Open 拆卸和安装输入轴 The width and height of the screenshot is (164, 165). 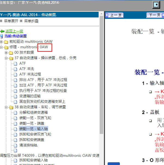34,160
